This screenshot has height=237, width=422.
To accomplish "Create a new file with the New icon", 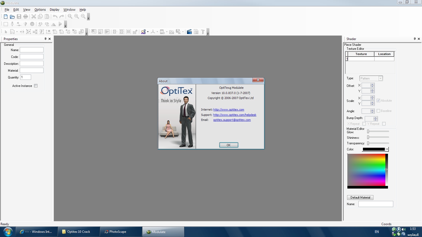I will pos(6,16).
